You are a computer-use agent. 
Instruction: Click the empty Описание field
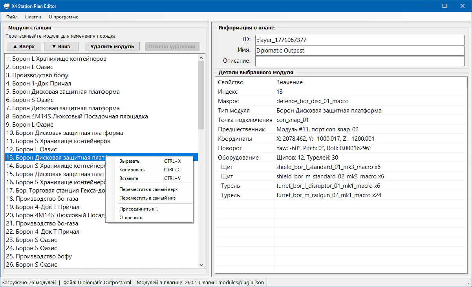pyautogui.click(x=359, y=61)
